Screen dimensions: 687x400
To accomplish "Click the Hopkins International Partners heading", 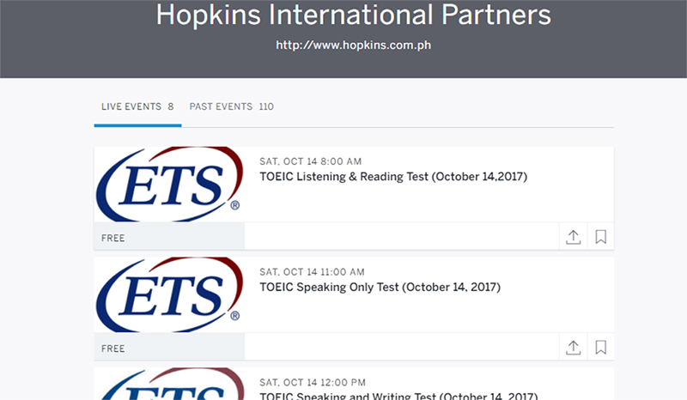I will pos(354,15).
